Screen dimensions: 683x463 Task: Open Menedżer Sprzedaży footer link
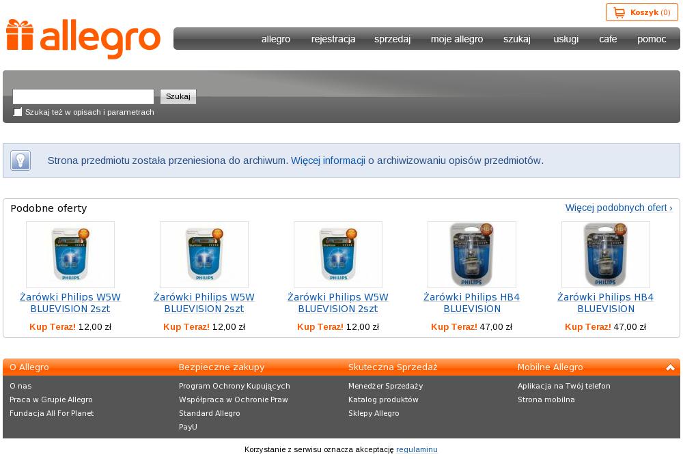tap(385, 386)
